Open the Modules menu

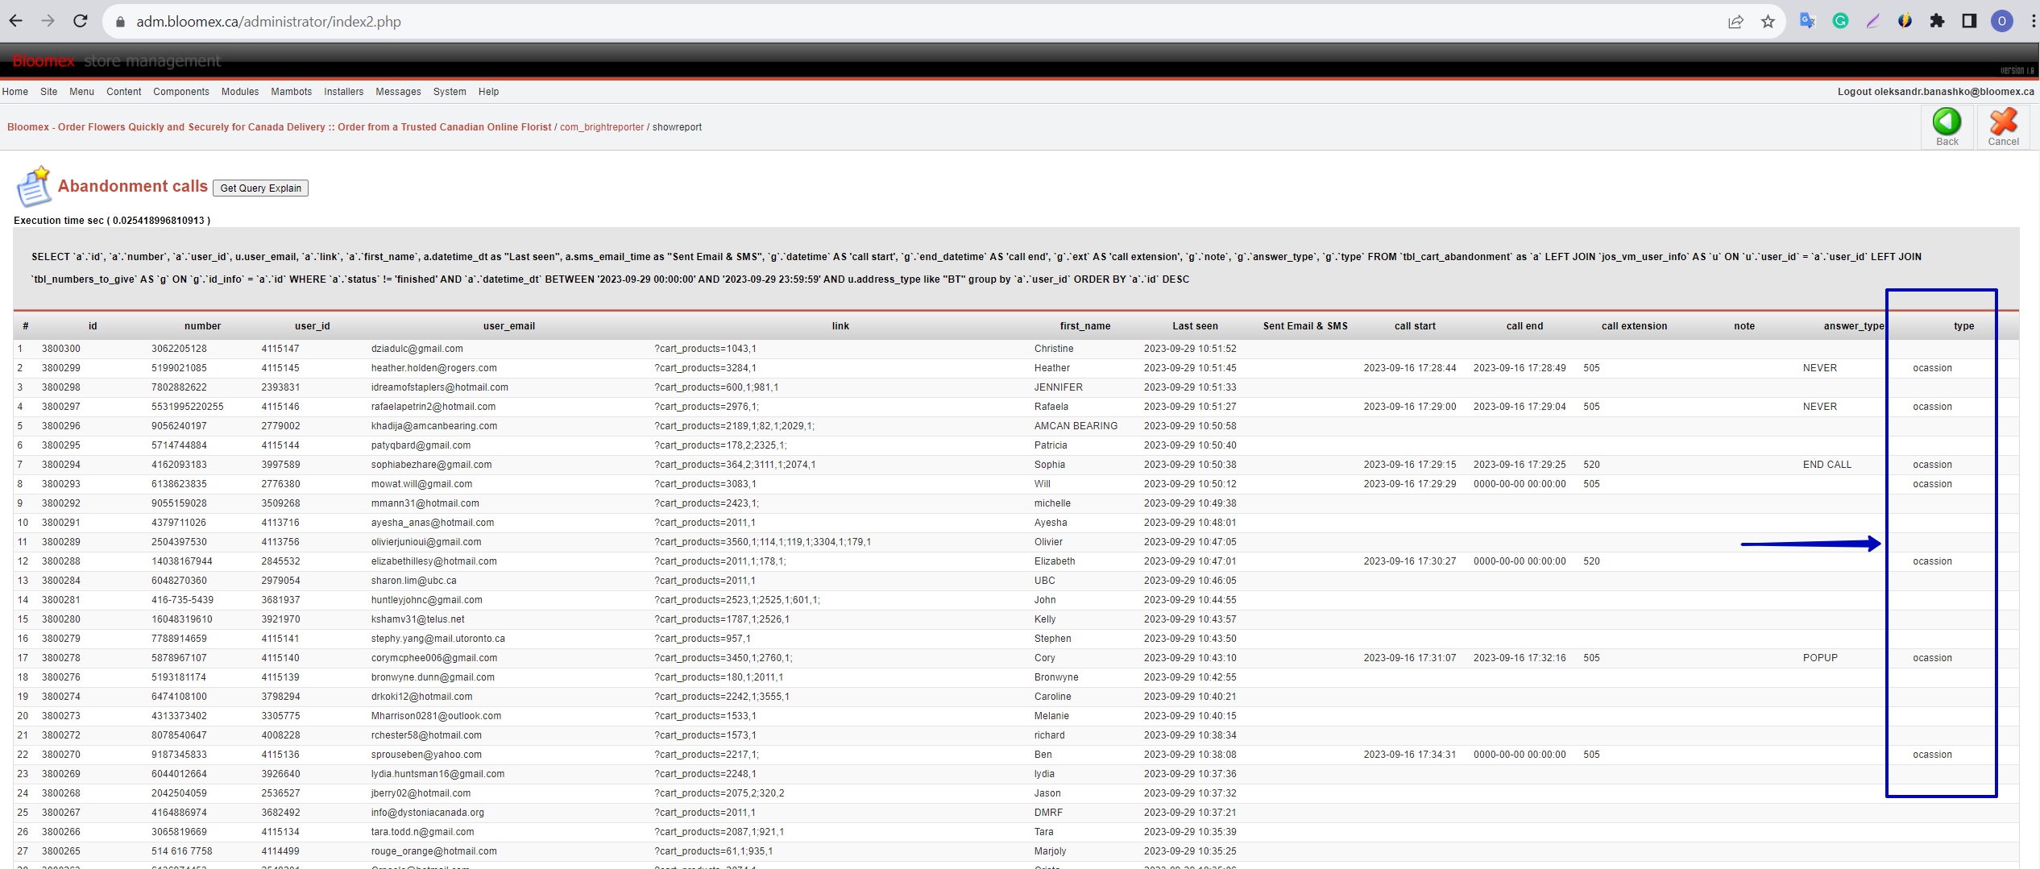pos(240,92)
